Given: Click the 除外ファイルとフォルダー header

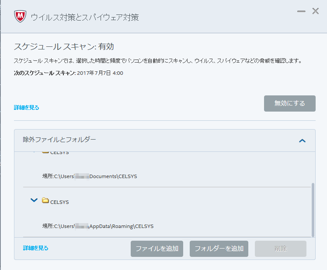Looking at the screenshot, I should coord(165,140).
